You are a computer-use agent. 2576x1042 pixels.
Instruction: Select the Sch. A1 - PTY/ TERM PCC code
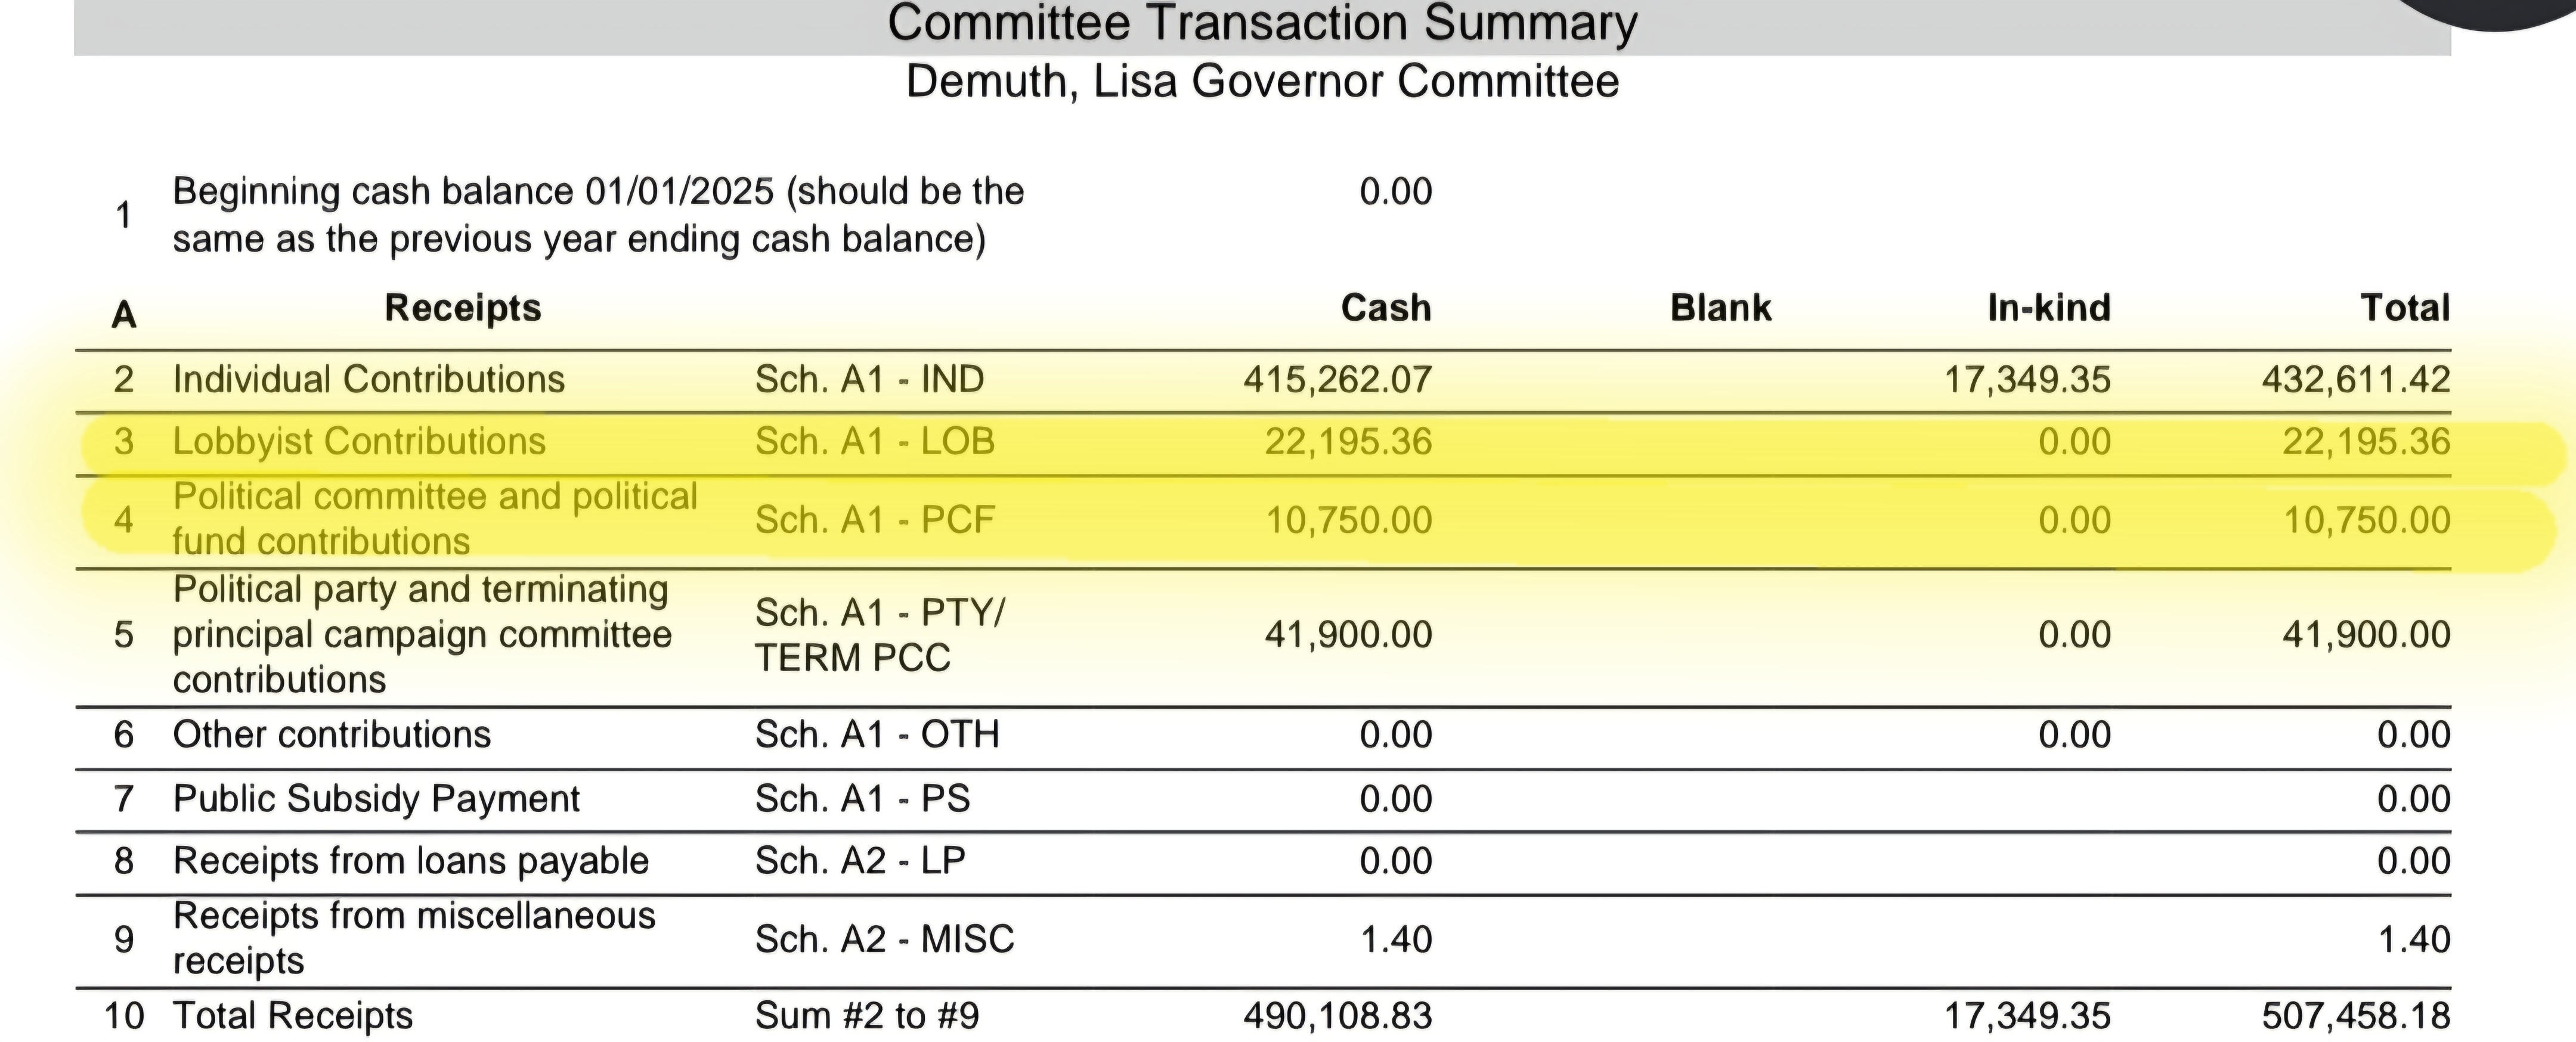pyautogui.click(x=879, y=635)
